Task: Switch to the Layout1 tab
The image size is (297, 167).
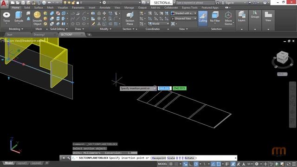Action: pyautogui.click(x=22, y=163)
